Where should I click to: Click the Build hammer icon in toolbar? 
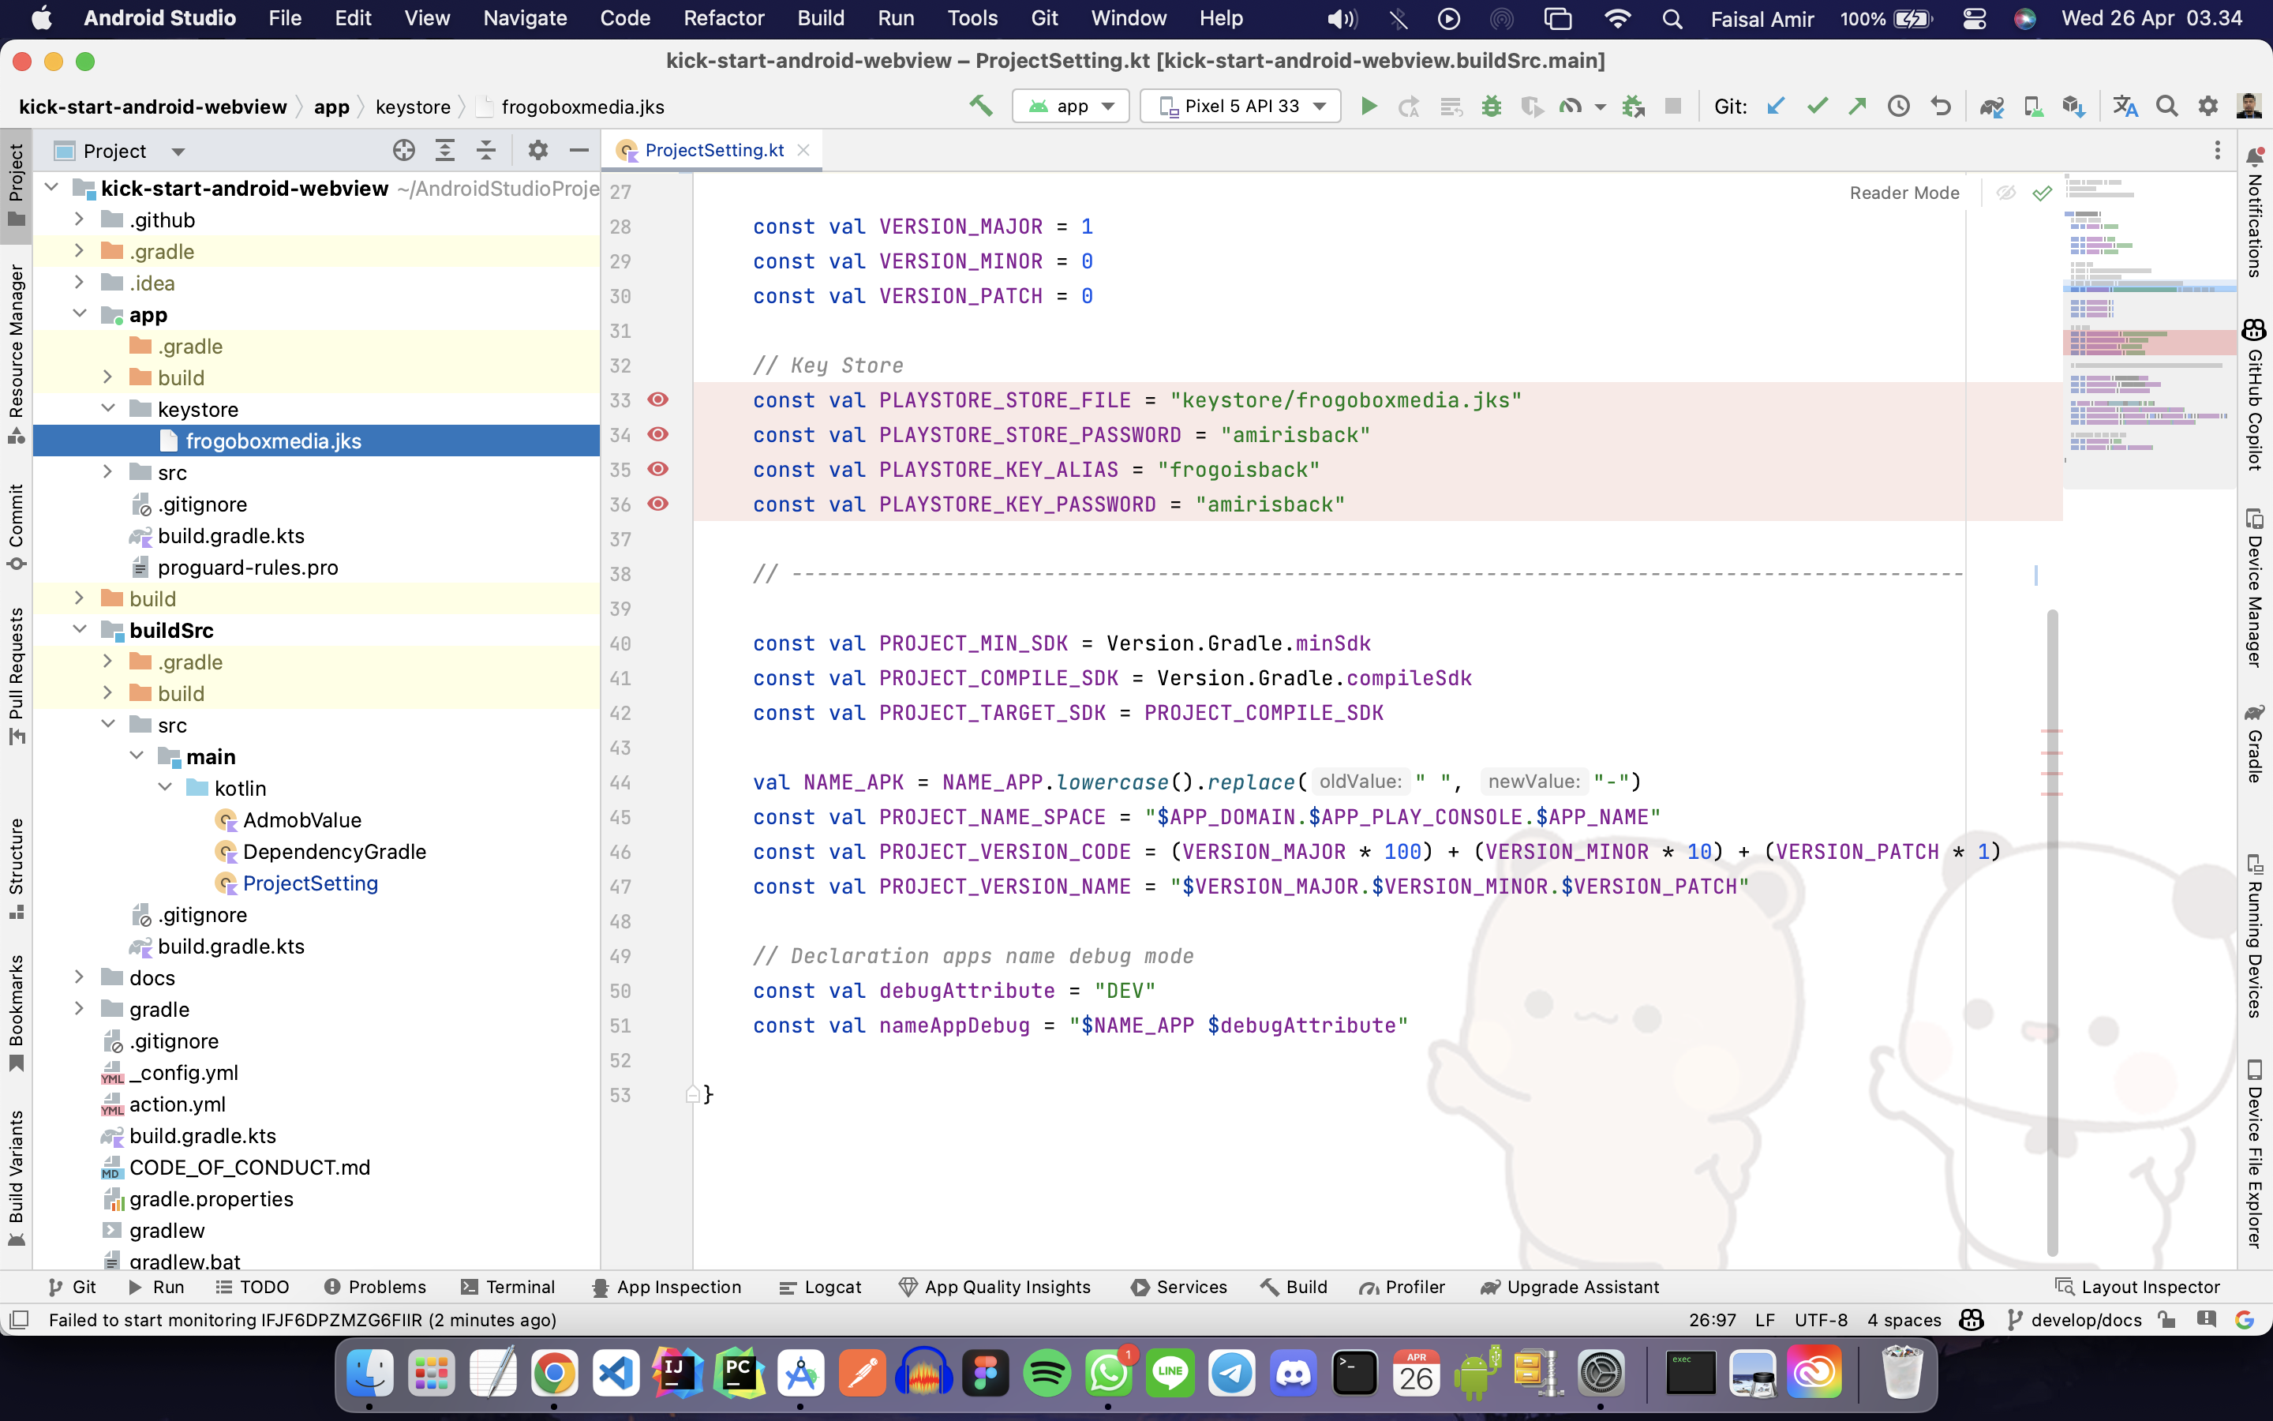[980, 107]
